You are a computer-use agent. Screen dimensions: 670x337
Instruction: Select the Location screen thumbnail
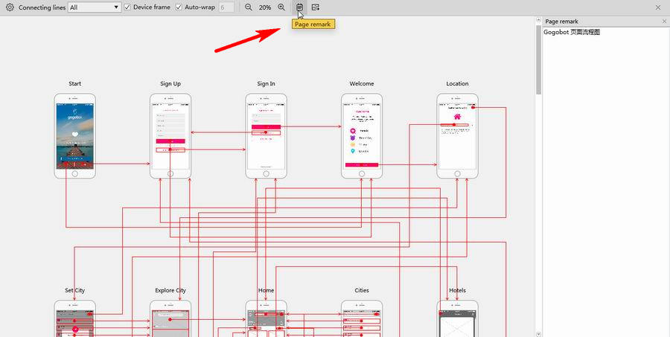point(457,136)
